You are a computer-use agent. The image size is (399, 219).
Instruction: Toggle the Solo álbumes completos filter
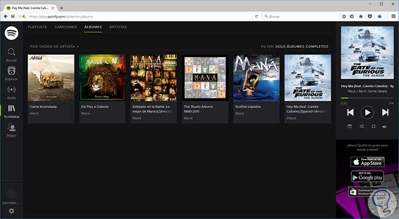tap(302, 46)
